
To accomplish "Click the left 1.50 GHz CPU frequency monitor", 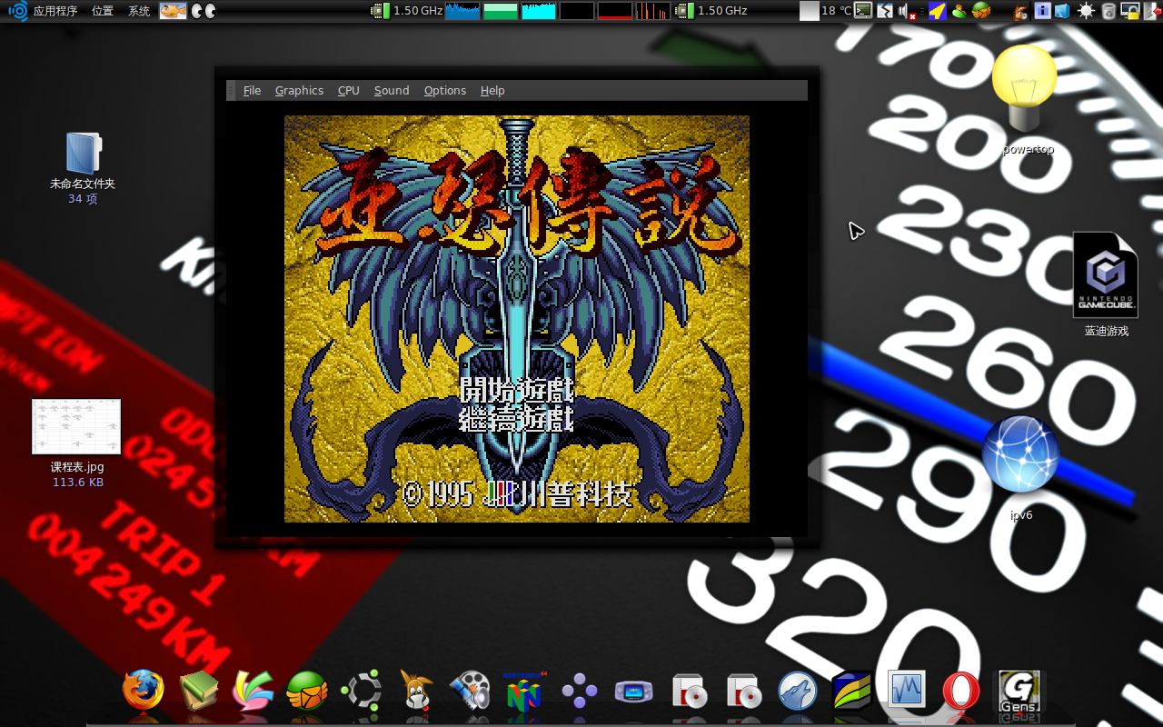I will [x=407, y=11].
